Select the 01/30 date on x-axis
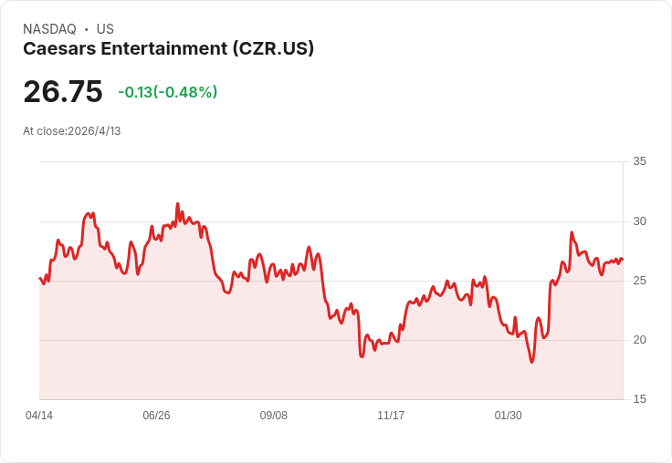 pos(509,415)
